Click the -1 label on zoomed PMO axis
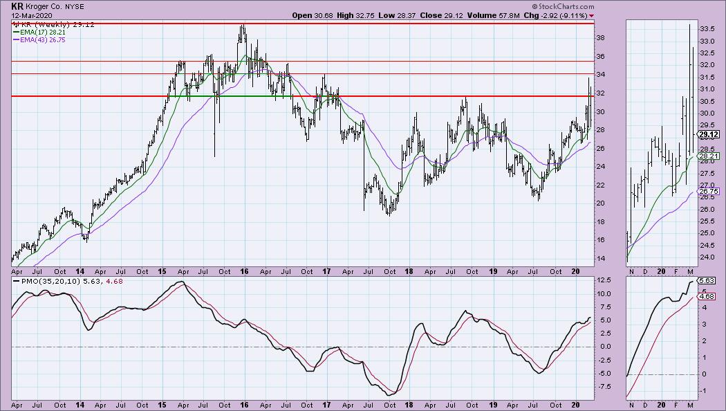The width and height of the screenshot is (726, 411). pos(705,391)
